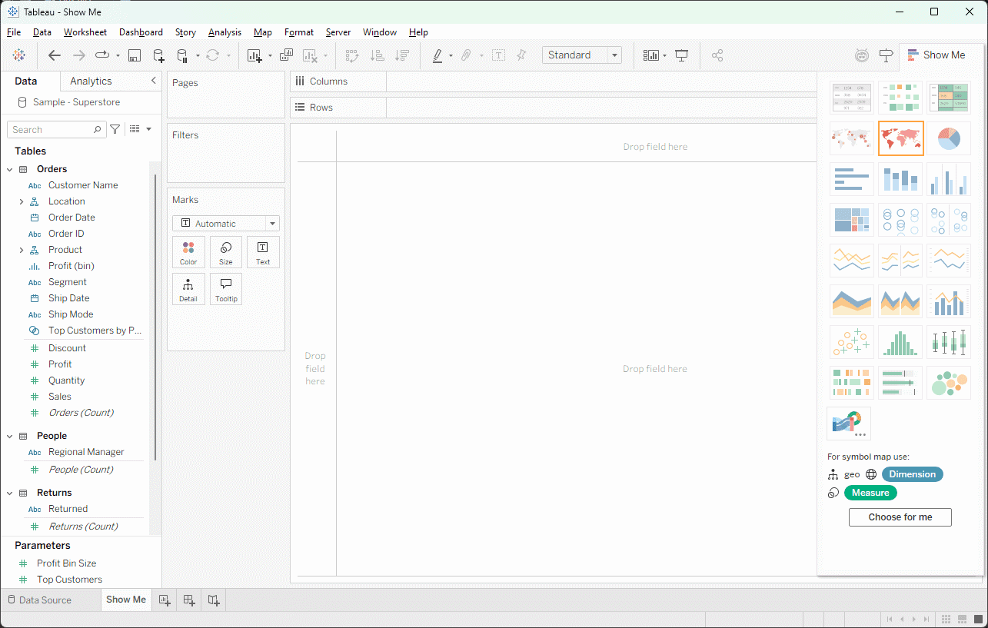Screen dimensions: 988x628
Task: Open the Viz Extensions tile in Show Me
Action: pos(849,424)
